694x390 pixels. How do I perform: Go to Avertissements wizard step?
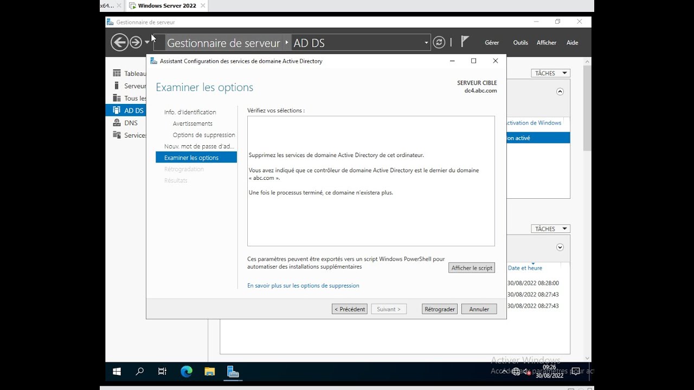point(192,123)
